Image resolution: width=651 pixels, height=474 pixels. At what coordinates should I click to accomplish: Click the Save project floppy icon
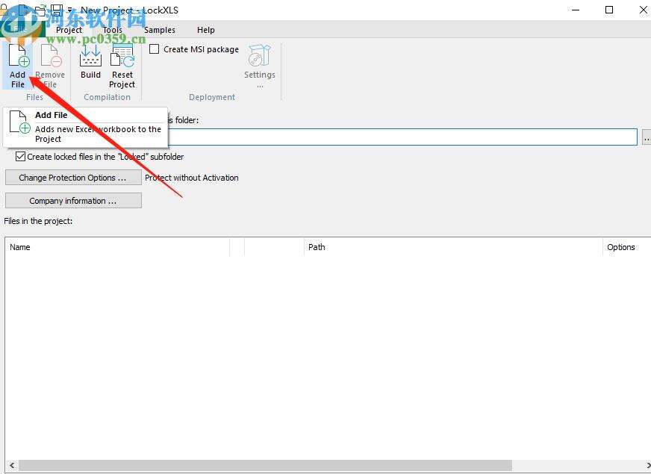[57, 10]
